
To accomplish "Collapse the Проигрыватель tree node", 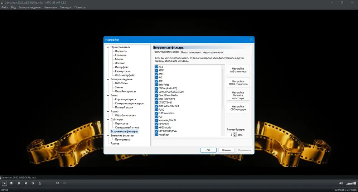I will 108,47.
